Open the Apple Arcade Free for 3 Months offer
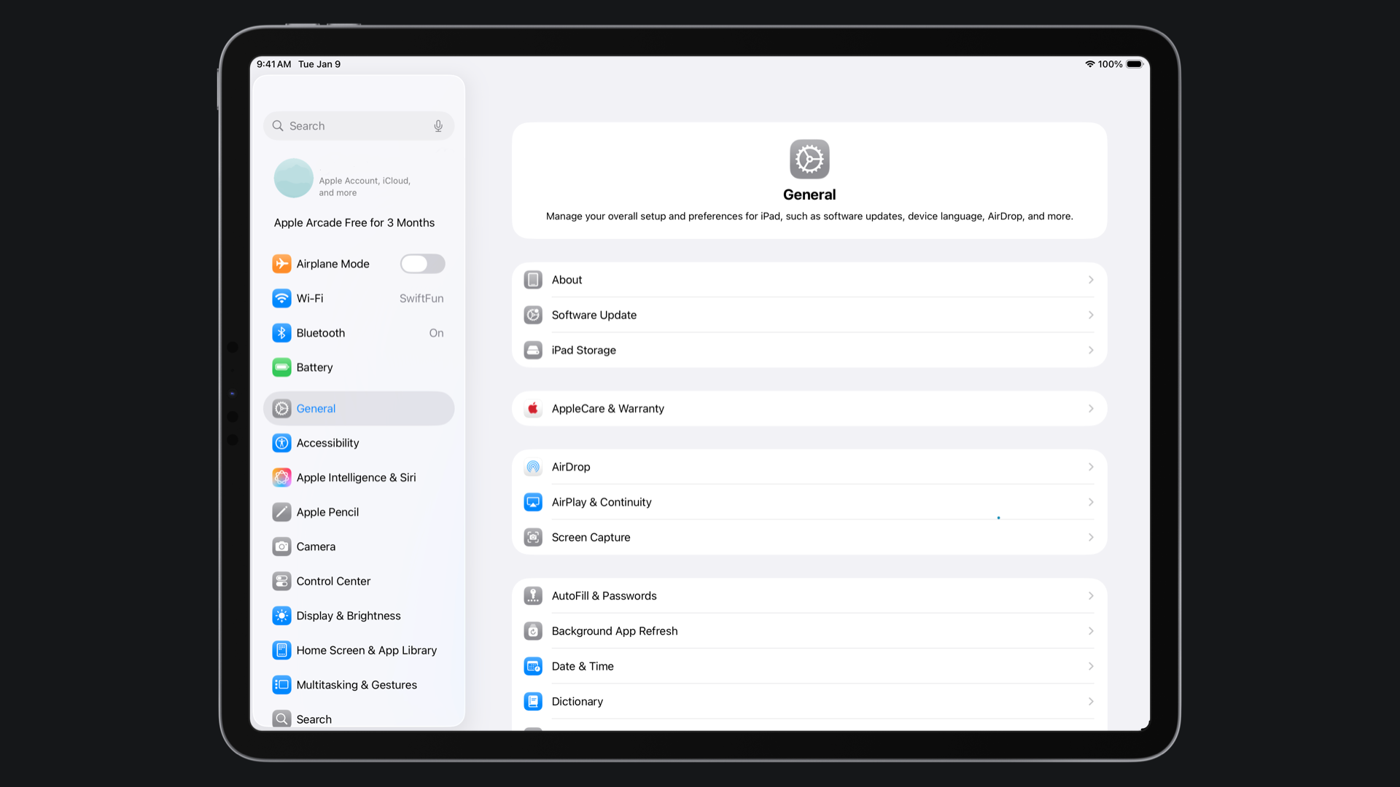Viewport: 1400px width, 787px height. pyautogui.click(x=354, y=223)
